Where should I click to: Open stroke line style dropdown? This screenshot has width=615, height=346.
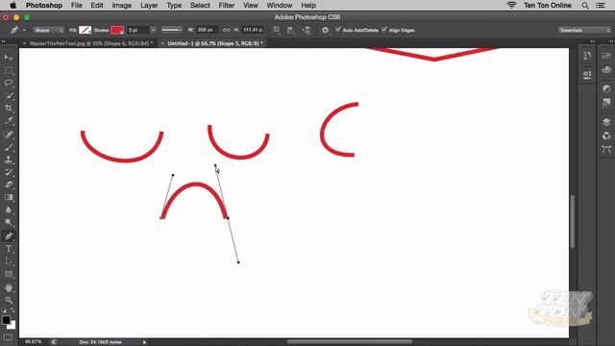click(172, 30)
